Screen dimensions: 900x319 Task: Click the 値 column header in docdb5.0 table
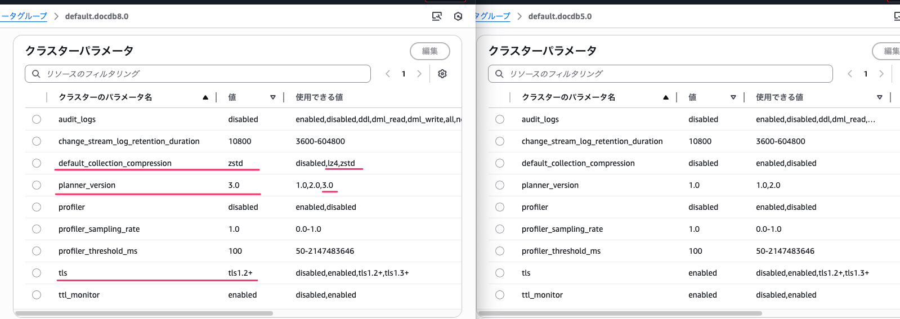tap(692, 97)
